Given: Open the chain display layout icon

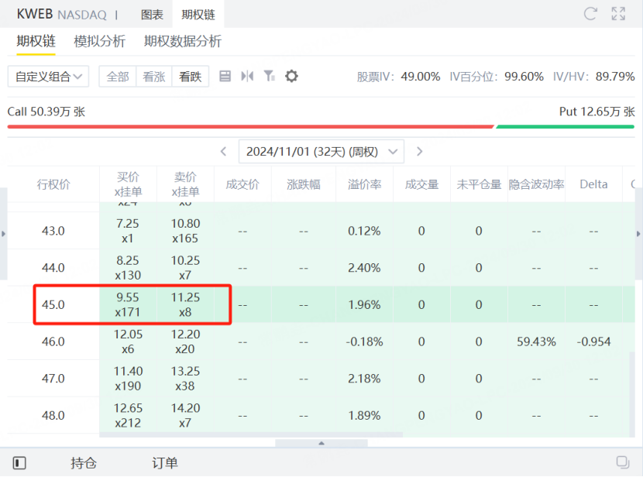Looking at the screenshot, I should pyautogui.click(x=225, y=76).
